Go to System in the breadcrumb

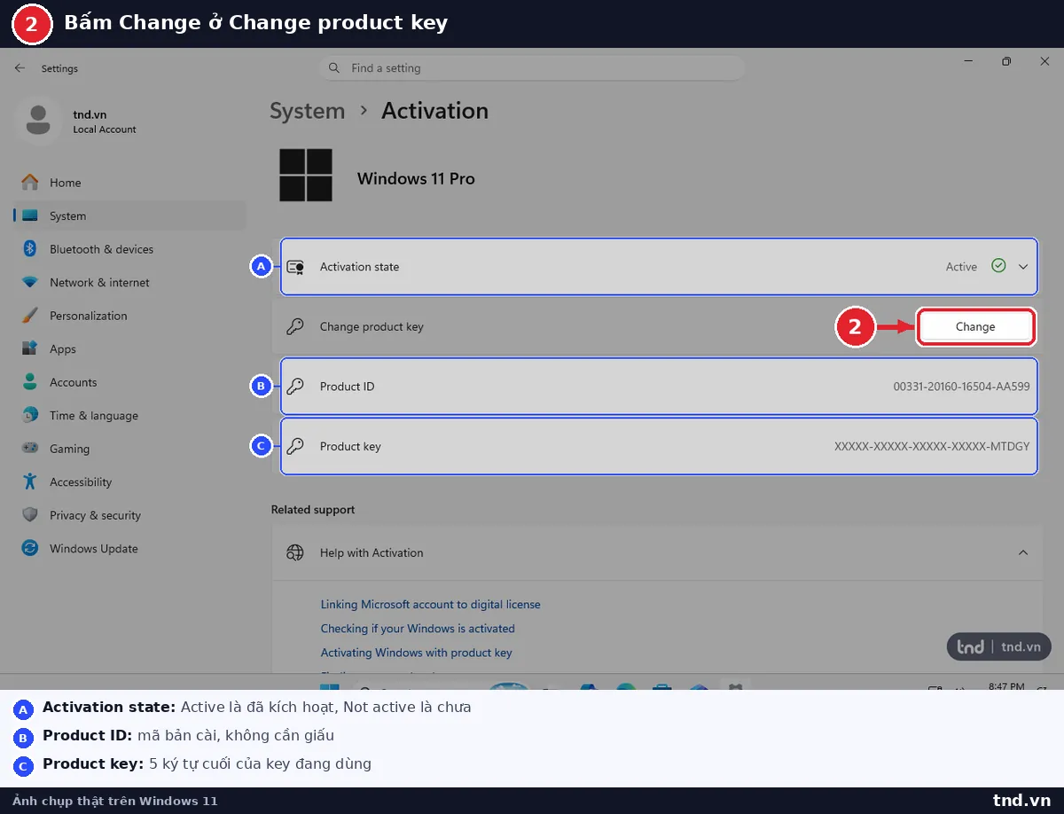[x=307, y=111]
